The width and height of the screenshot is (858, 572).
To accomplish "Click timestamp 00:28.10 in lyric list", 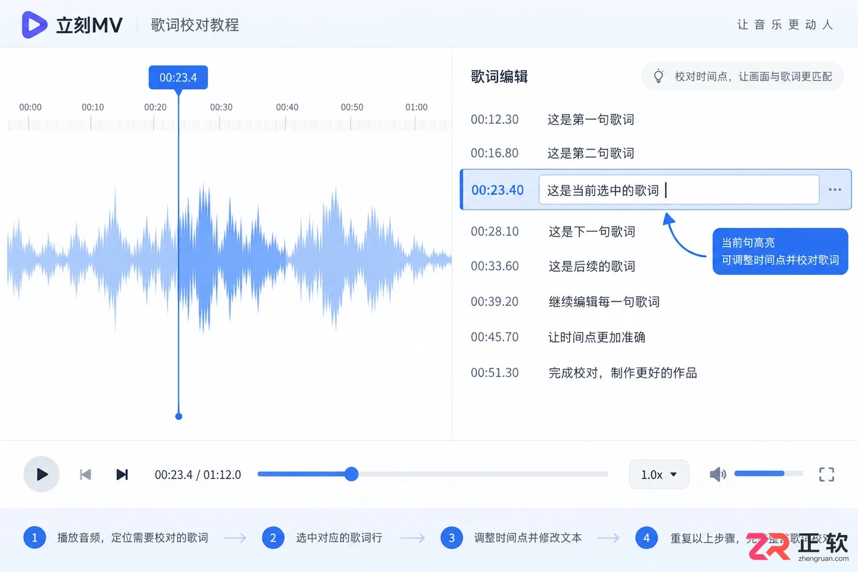I will coord(495,231).
